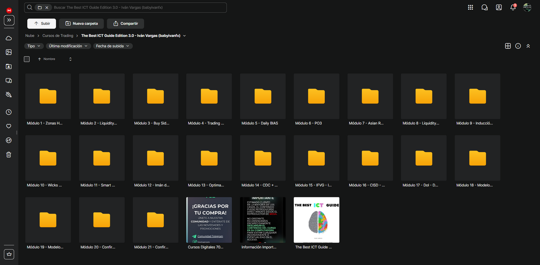540x265 pixels.
Task: Open the Recents clock icon in the sidebar
Action: (9, 112)
